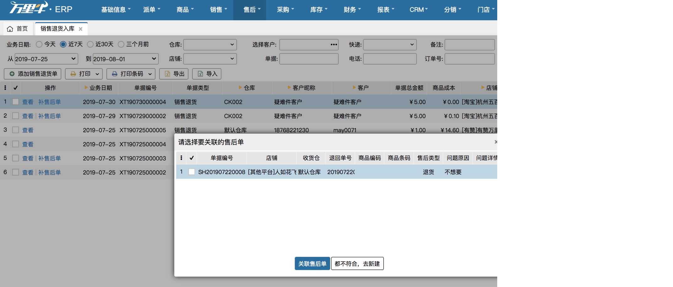Open 仓库 dropdown filter
The width and height of the screenshot is (673, 287).
tap(210, 45)
